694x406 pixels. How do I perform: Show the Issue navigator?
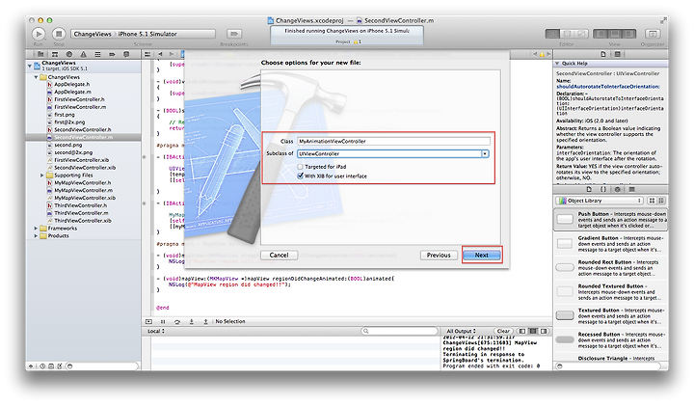83,54
